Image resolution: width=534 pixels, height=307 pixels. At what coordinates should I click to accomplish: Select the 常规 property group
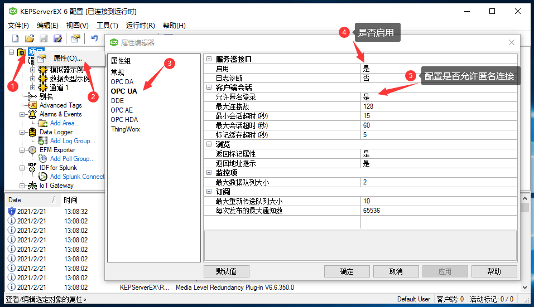click(118, 72)
